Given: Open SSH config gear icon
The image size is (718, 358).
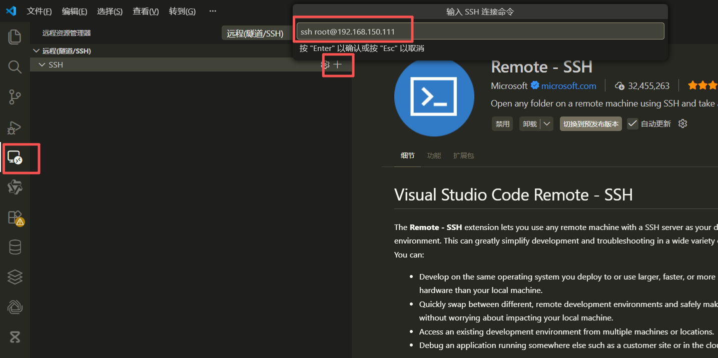Looking at the screenshot, I should click(x=325, y=65).
